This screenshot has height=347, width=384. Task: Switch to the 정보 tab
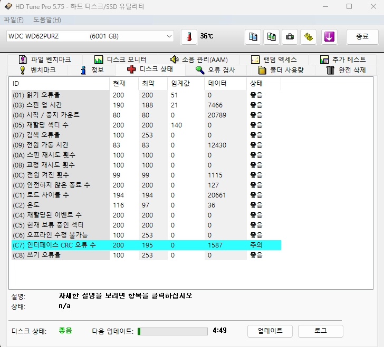(92, 70)
